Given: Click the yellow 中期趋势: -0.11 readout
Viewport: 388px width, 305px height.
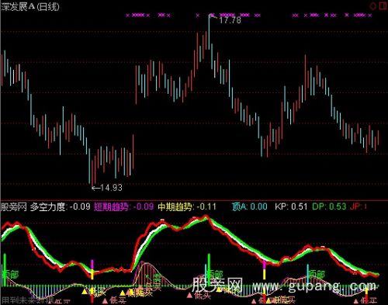Looking at the screenshot, I should pos(187,206).
